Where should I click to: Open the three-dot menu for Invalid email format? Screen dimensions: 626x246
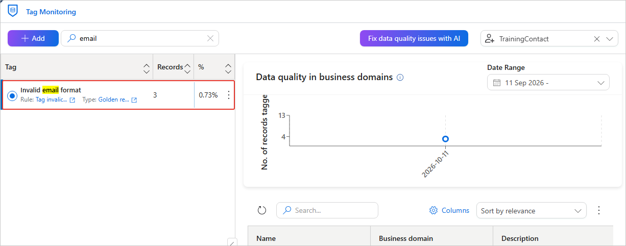[x=228, y=95]
